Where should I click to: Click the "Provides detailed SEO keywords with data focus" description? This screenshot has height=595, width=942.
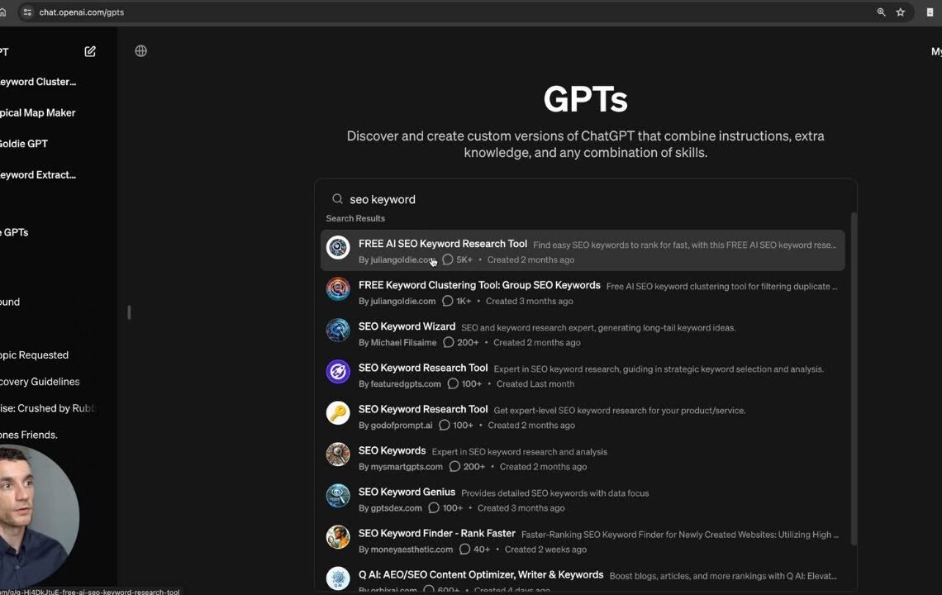555,493
